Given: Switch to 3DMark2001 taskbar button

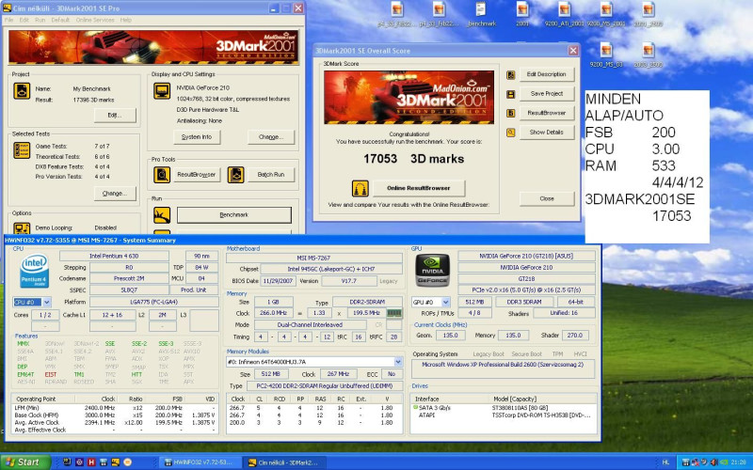Looking at the screenshot, I should (x=283, y=462).
